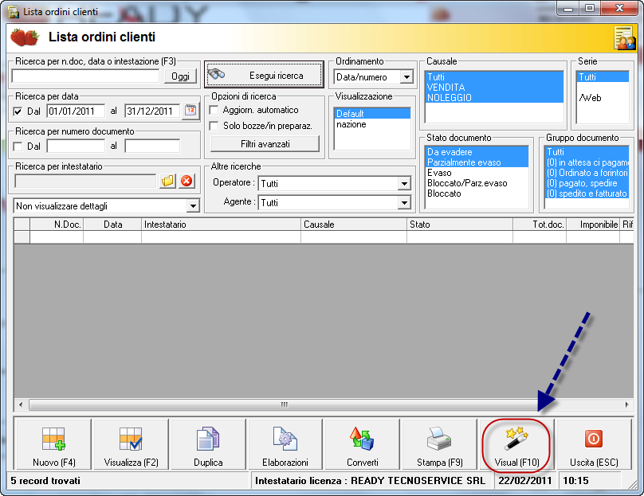The height and width of the screenshot is (496, 644).
Task: Click the Oggi button
Action: [180, 76]
